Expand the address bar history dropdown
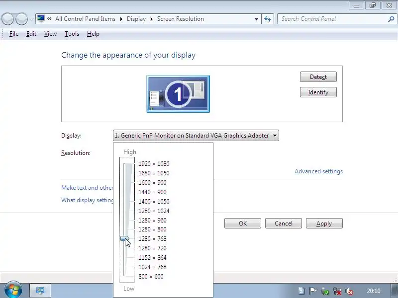The width and height of the screenshot is (398, 298). point(256,19)
